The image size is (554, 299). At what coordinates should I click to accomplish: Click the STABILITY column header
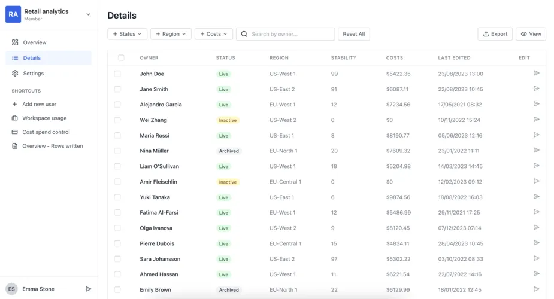pos(343,58)
